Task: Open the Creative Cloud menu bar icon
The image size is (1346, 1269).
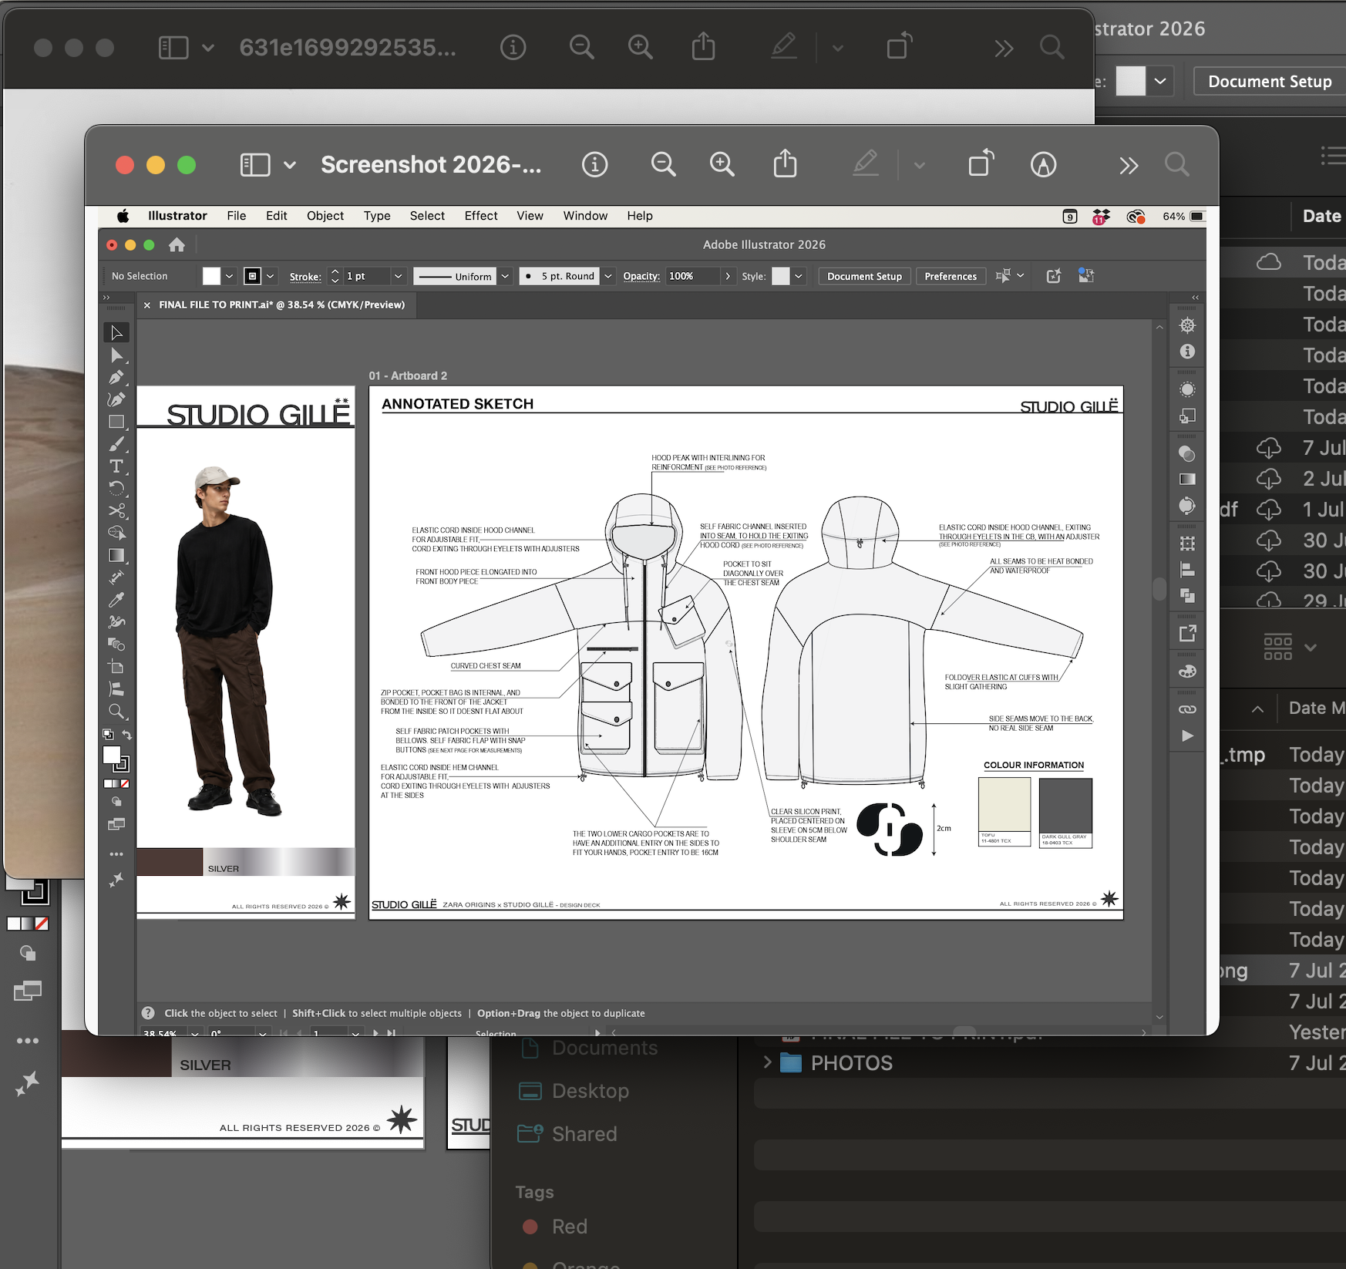Action: [1136, 217]
